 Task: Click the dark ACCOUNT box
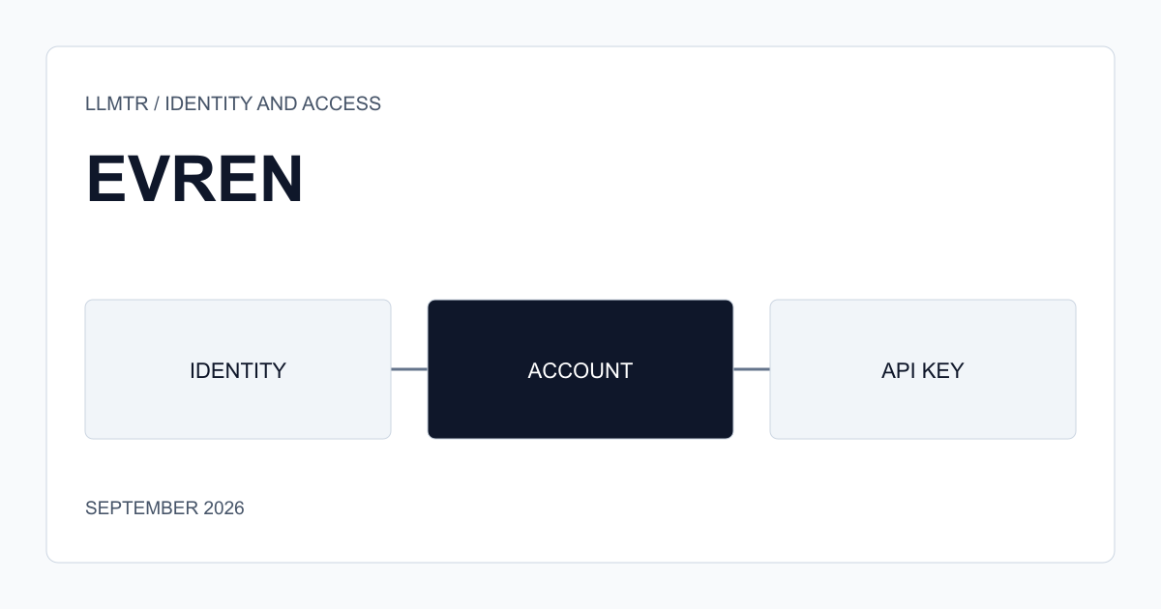click(x=580, y=369)
